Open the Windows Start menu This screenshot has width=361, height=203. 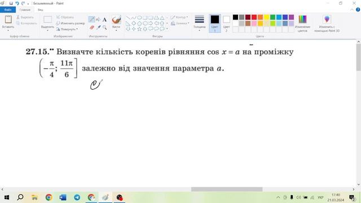[6, 197]
